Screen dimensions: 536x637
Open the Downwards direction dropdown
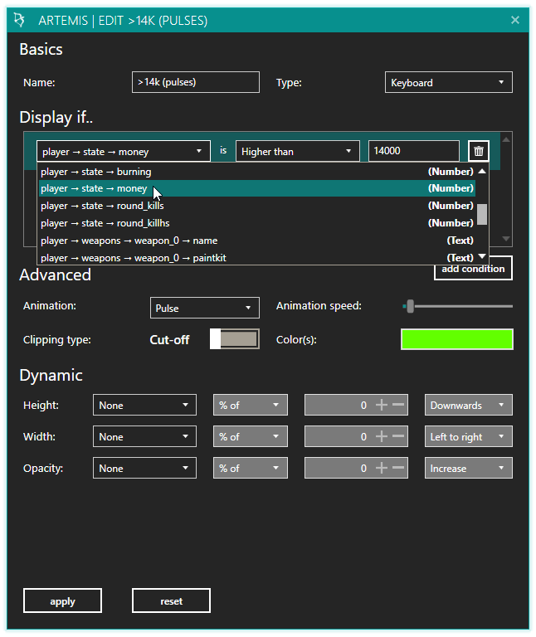click(469, 405)
